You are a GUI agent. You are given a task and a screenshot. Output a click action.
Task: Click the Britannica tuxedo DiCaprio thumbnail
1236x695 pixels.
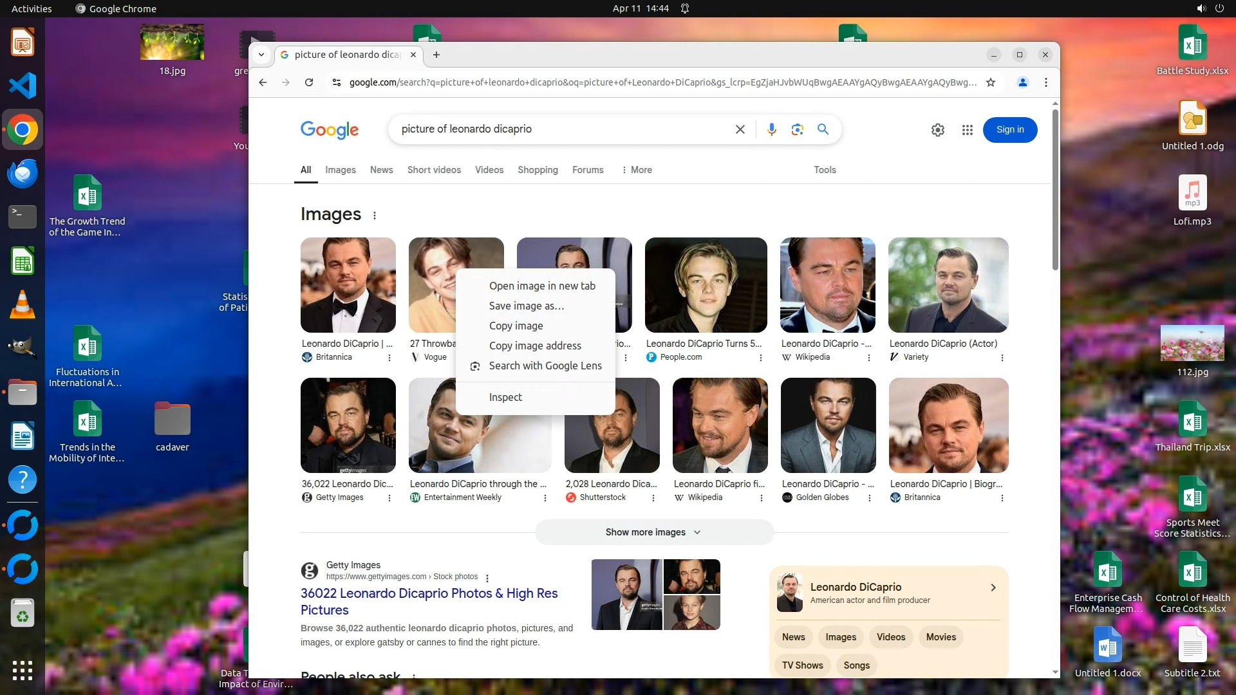[x=348, y=285]
